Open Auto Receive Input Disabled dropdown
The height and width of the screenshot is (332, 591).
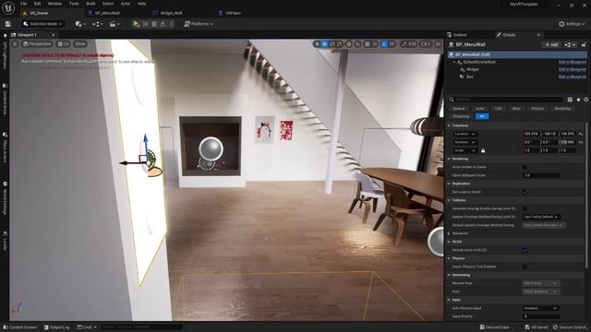pyautogui.click(x=541, y=308)
